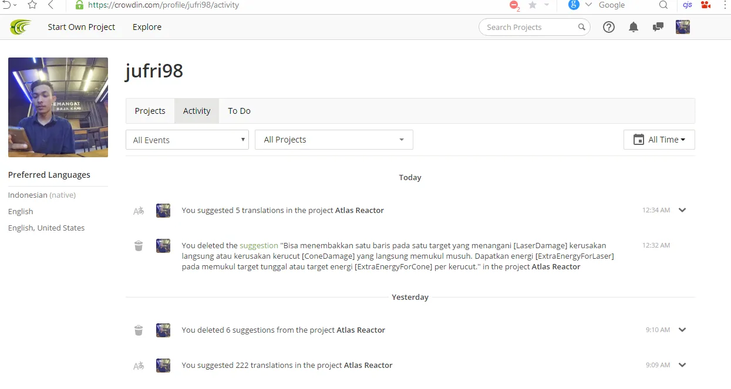731x389 pixels.
Task: Switch to the Projects tab
Action: [x=150, y=111]
